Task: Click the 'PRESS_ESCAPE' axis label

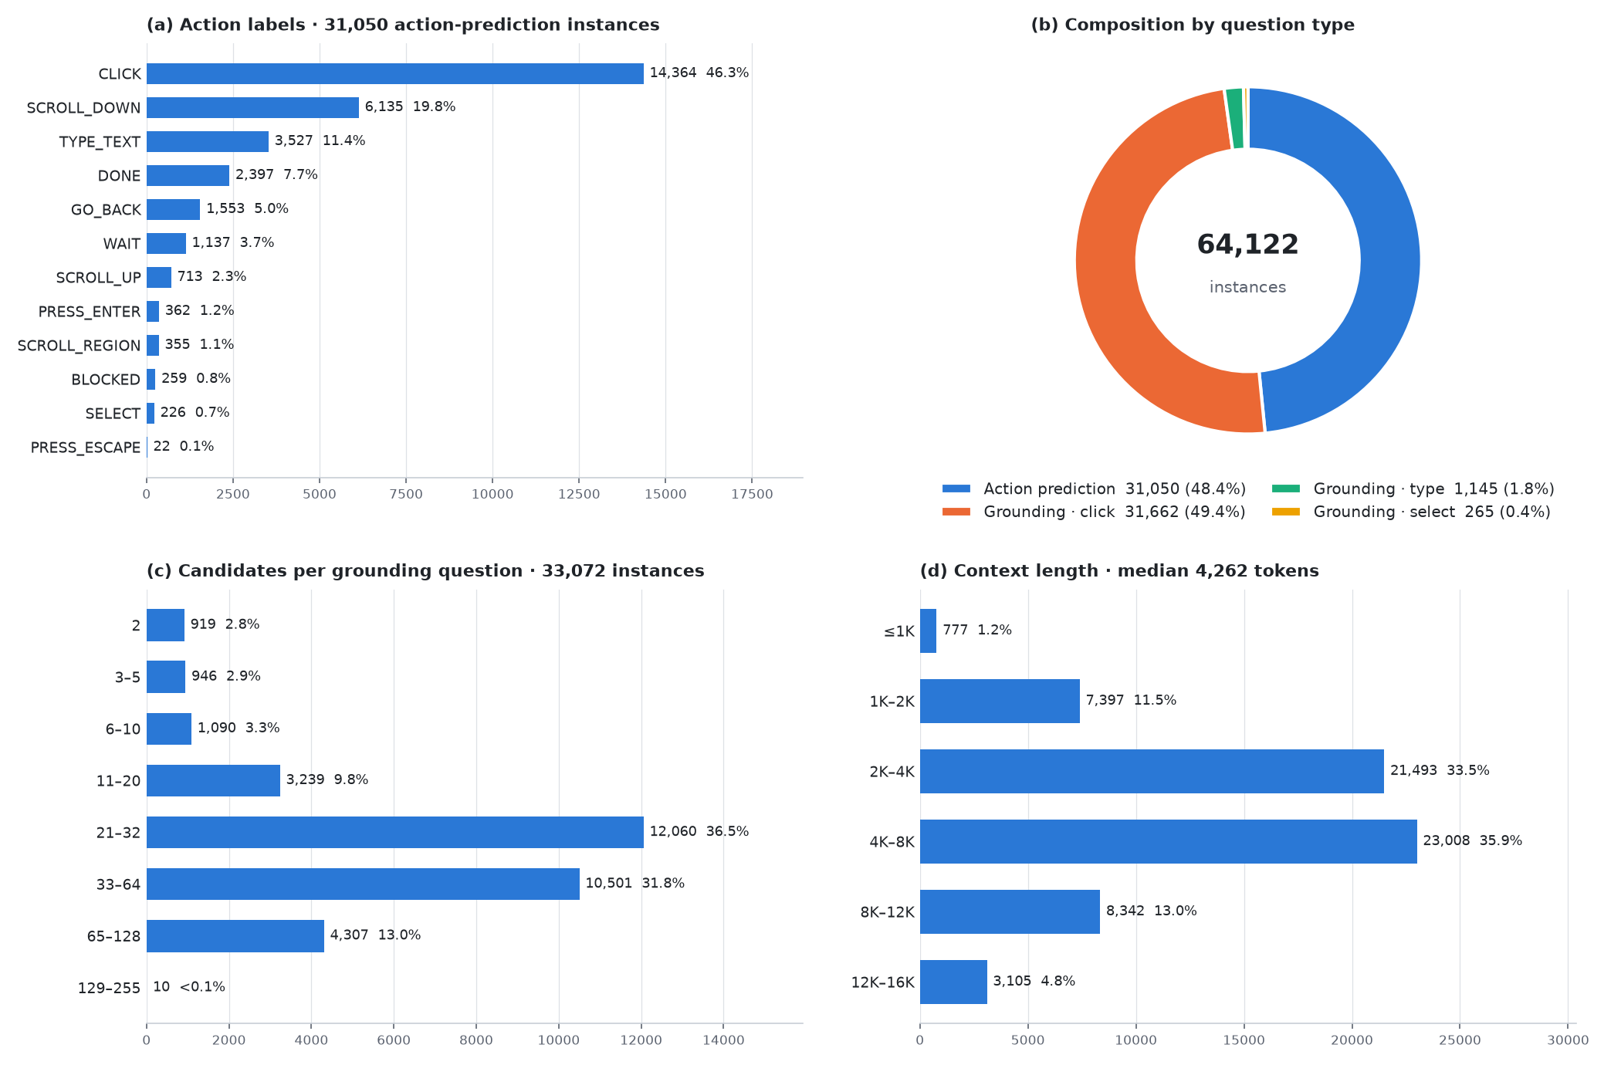Action: coord(86,447)
